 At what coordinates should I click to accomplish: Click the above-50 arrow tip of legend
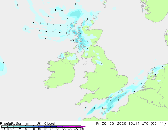84,127
